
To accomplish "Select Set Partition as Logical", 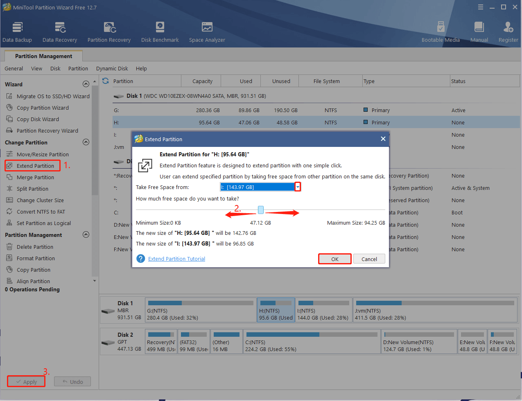I will click(x=38, y=223).
